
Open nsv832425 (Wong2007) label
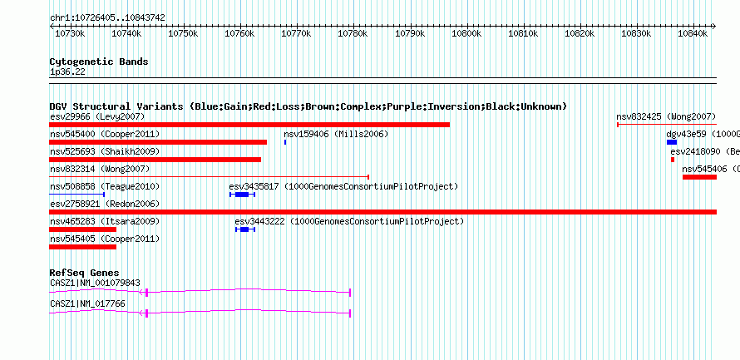click(666, 116)
